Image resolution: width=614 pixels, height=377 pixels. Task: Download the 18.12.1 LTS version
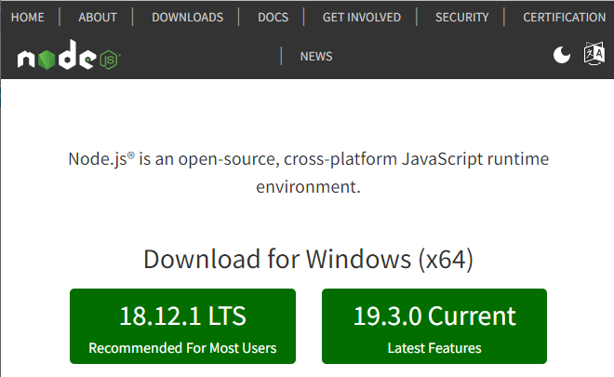click(x=182, y=316)
